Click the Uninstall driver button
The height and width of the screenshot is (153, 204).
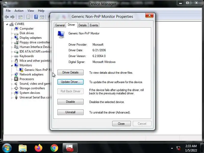[x=70, y=112]
